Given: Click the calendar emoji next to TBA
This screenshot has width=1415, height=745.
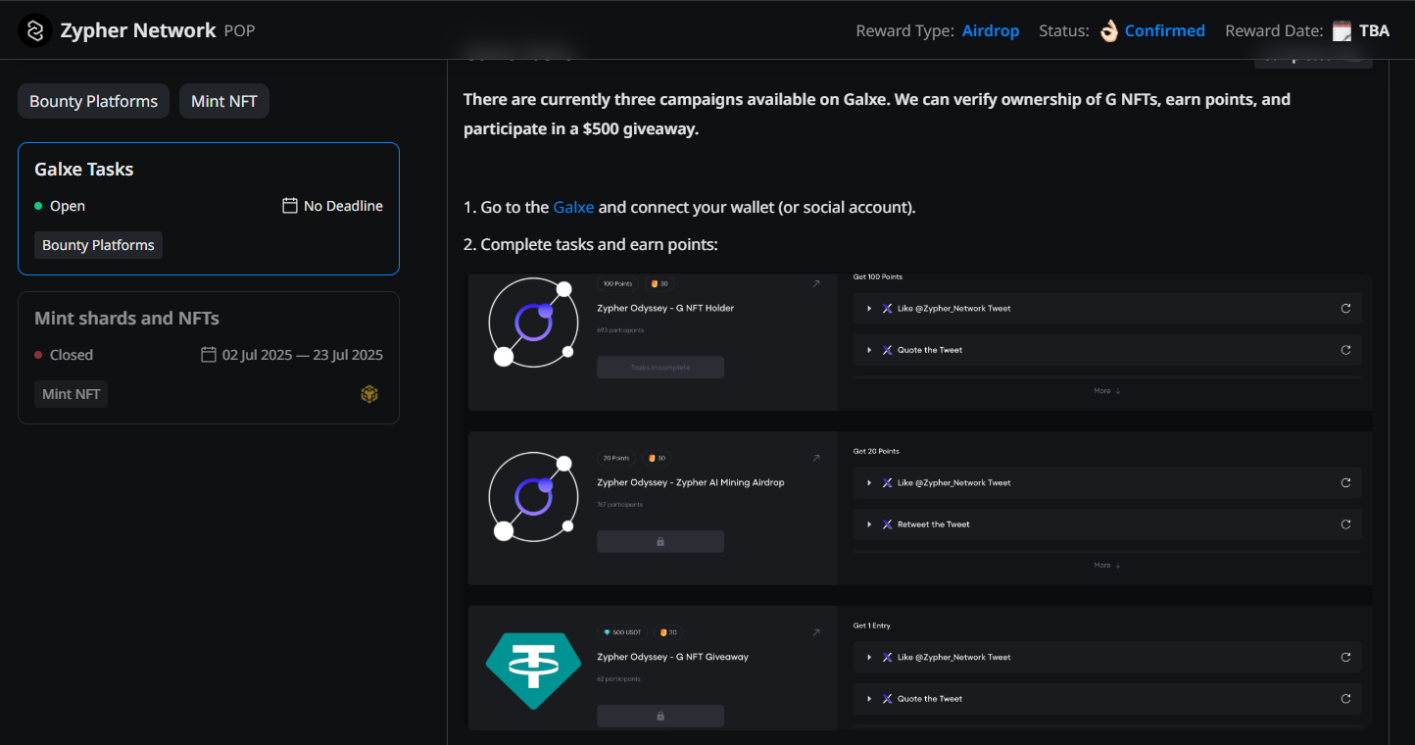Looking at the screenshot, I should pyautogui.click(x=1342, y=30).
